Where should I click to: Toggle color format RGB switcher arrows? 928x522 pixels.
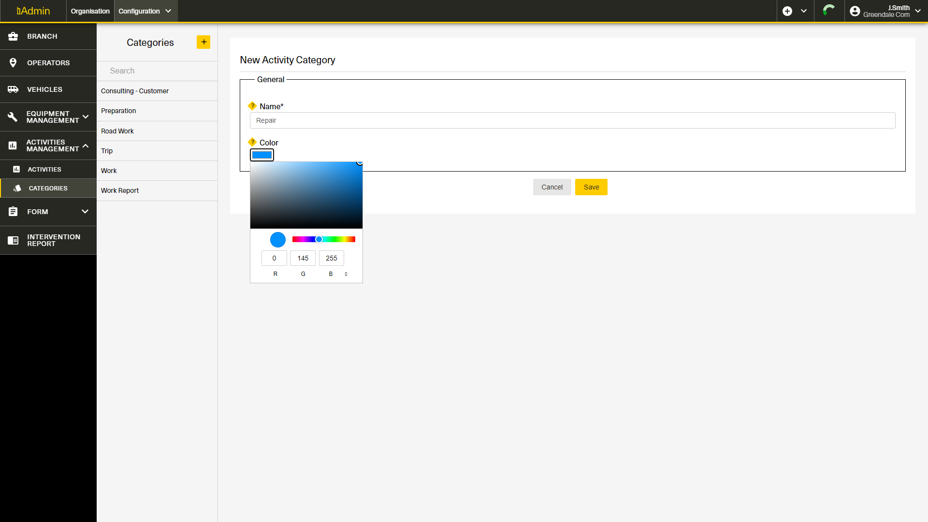346,274
